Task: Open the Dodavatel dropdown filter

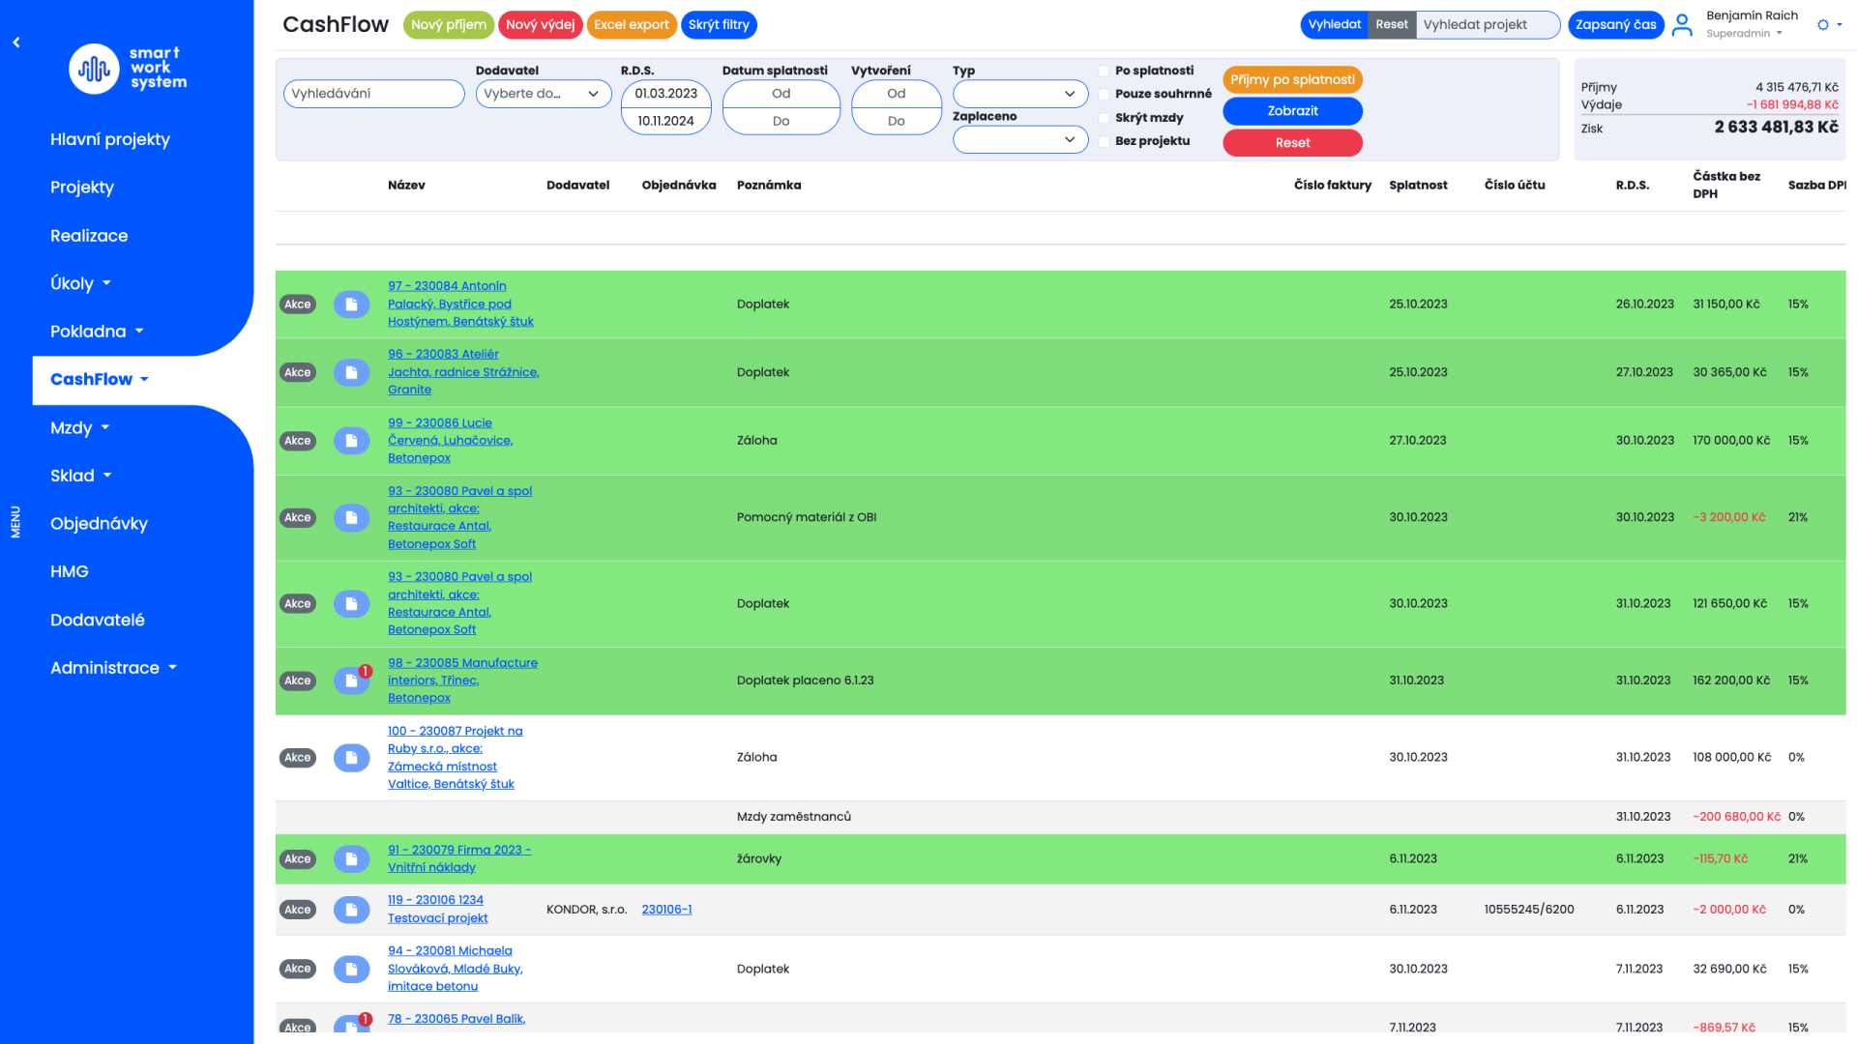Action: 543,94
